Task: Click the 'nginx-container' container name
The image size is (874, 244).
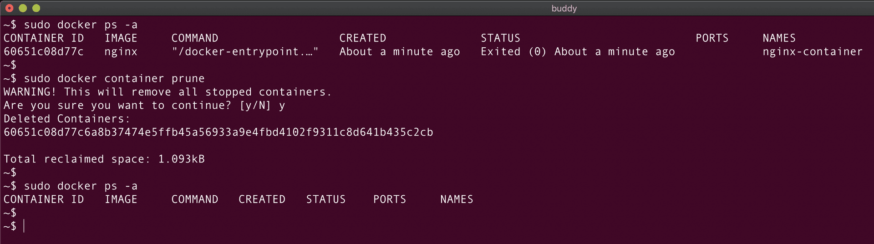Action: (x=812, y=52)
